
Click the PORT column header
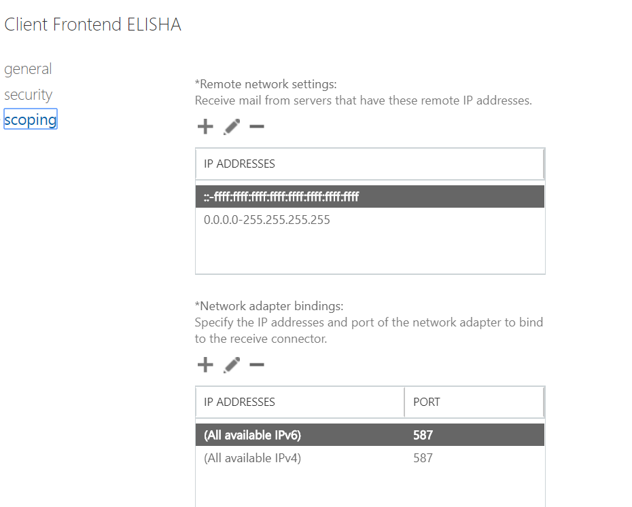point(426,402)
